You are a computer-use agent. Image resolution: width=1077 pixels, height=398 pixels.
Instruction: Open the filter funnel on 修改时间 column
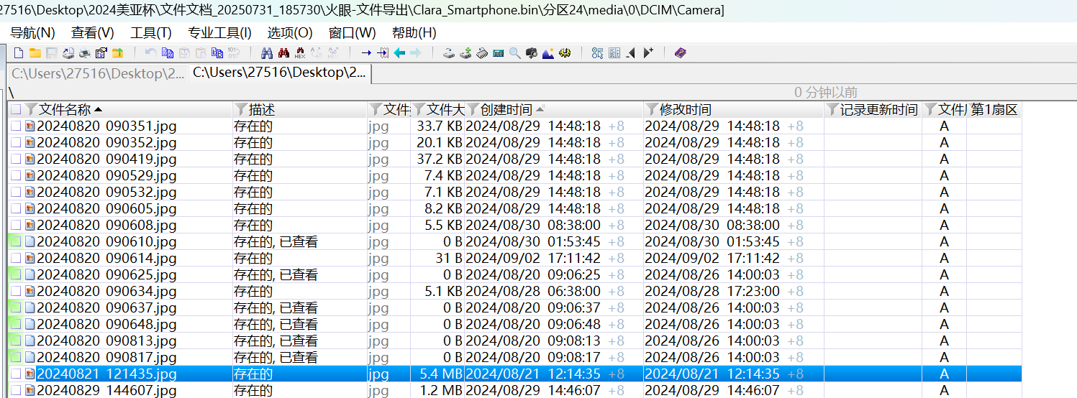point(652,109)
